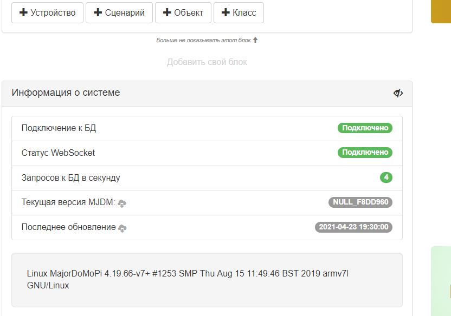Viewport: 451px width, 316px height.
Task: Add a new Класс
Action: [239, 12]
